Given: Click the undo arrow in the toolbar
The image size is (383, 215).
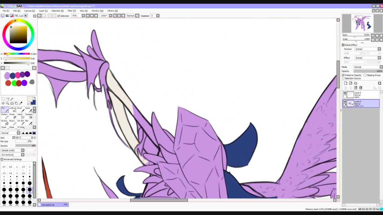Looking at the screenshot, I should point(39,16).
